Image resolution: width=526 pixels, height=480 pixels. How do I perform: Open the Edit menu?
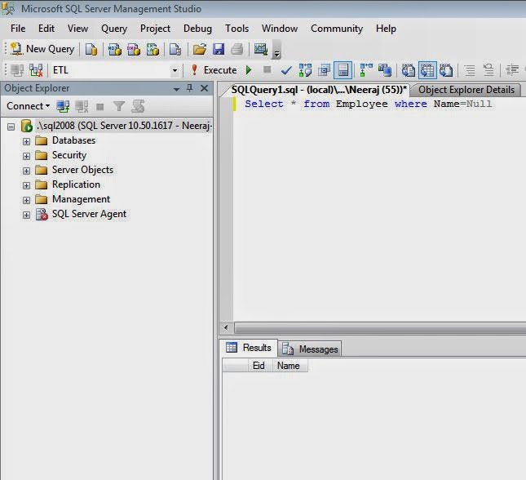(46, 29)
